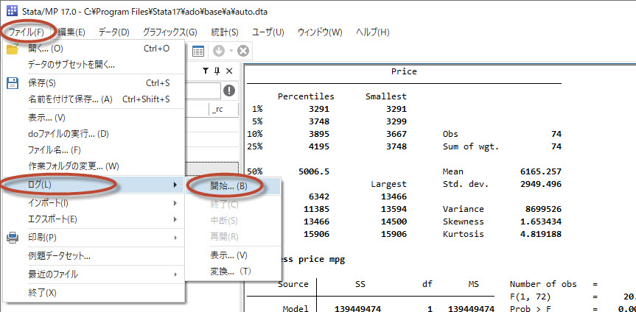Click 開始... (B) in the log submenu
The height and width of the screenshot is (312, 636).
[233, 186]
